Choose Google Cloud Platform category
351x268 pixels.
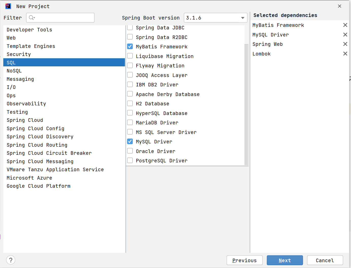click(64, 186)
